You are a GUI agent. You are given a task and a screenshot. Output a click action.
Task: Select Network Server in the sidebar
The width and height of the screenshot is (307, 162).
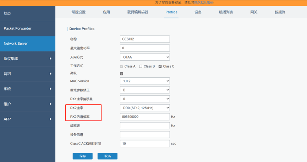(28, 44)
